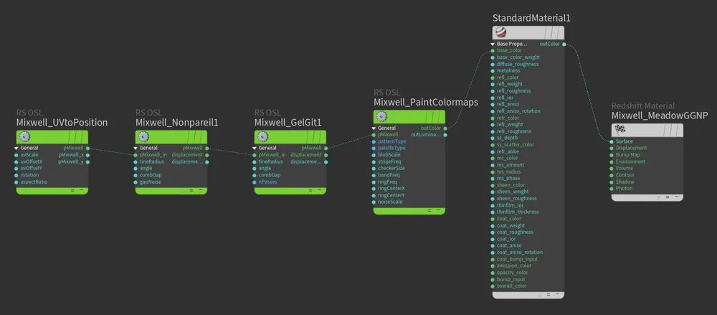Select the Mixwell_PaintColormaps node title

tap(426, 103)
